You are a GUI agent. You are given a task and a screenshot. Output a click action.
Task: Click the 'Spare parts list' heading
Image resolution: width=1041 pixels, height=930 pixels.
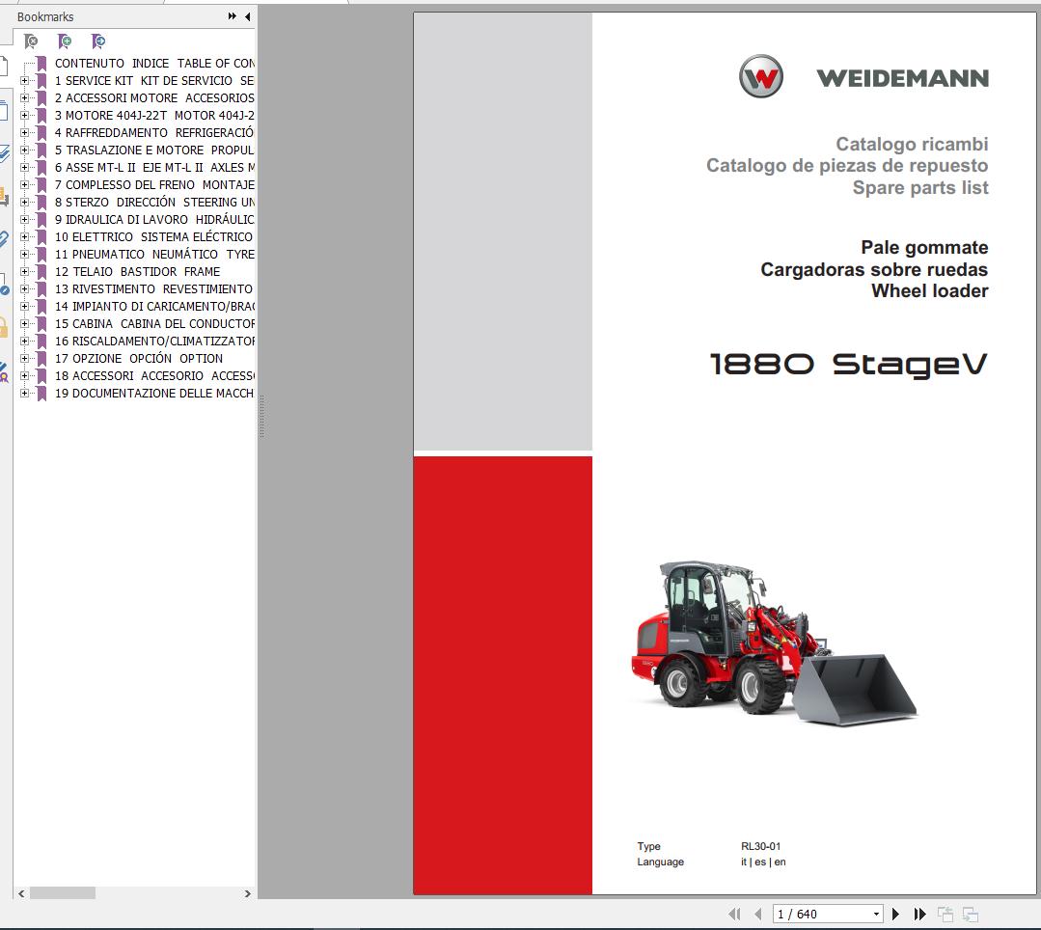(x=920, y=188)
